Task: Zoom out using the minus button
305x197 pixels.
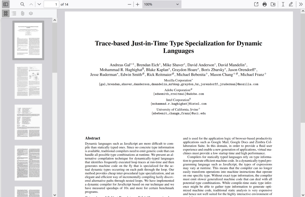Action: (x=129, y=4)
